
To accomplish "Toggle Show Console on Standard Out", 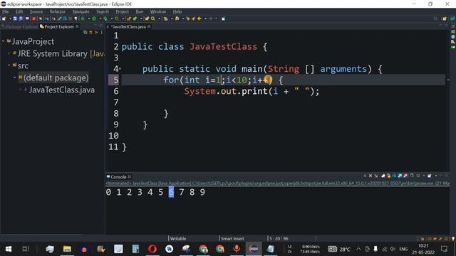I will coord(400,176).
